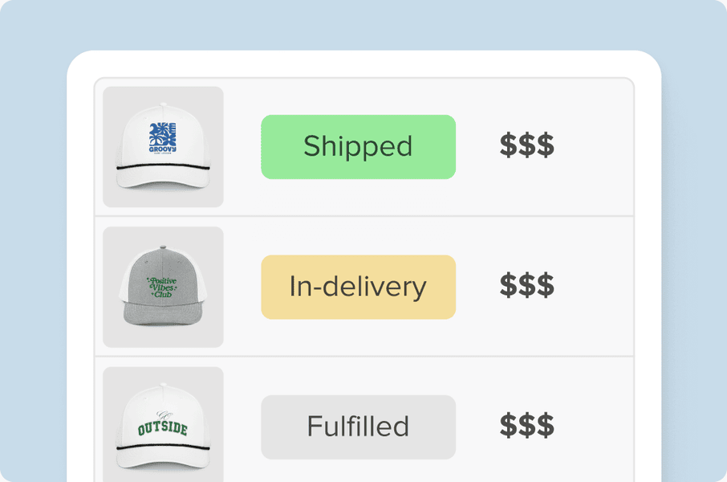Click the black rope on the Outside hat brim
The image size is (727, 482).
[x=163, y=447]
